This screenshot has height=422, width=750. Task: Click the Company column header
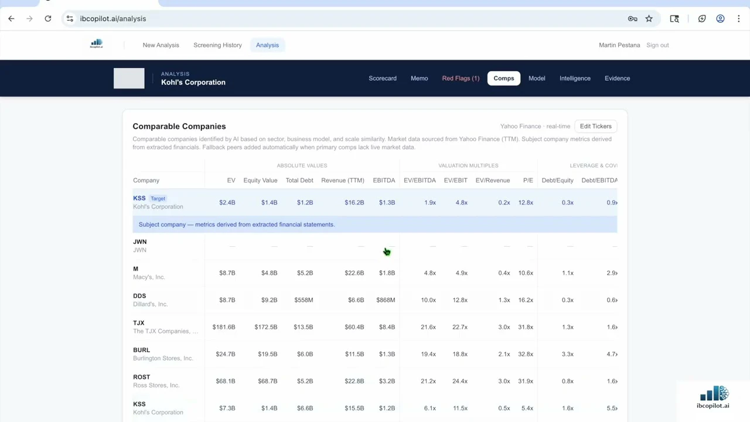click(146, 181)
